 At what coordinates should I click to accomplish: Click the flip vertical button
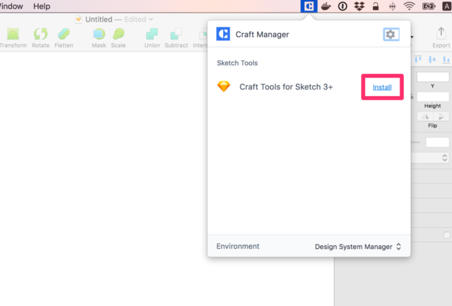point(441,116)
